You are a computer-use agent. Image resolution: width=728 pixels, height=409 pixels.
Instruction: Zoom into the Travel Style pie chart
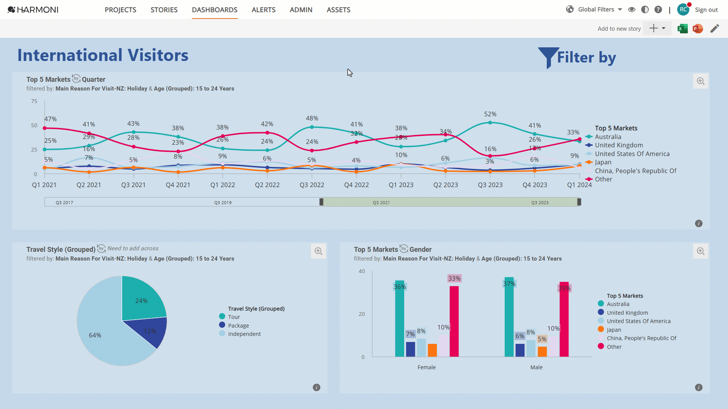click(318, 251)
